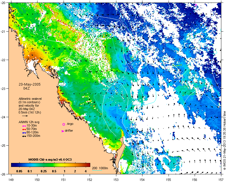Screen dimensions: 227x182
Task: Click the magenta drifter legend marker
Action: pos(63,131)
